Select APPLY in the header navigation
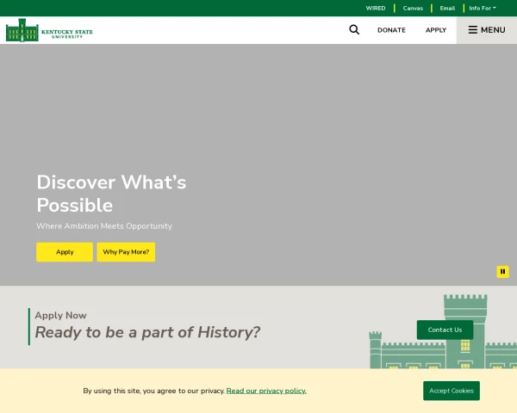 (436, 30)
